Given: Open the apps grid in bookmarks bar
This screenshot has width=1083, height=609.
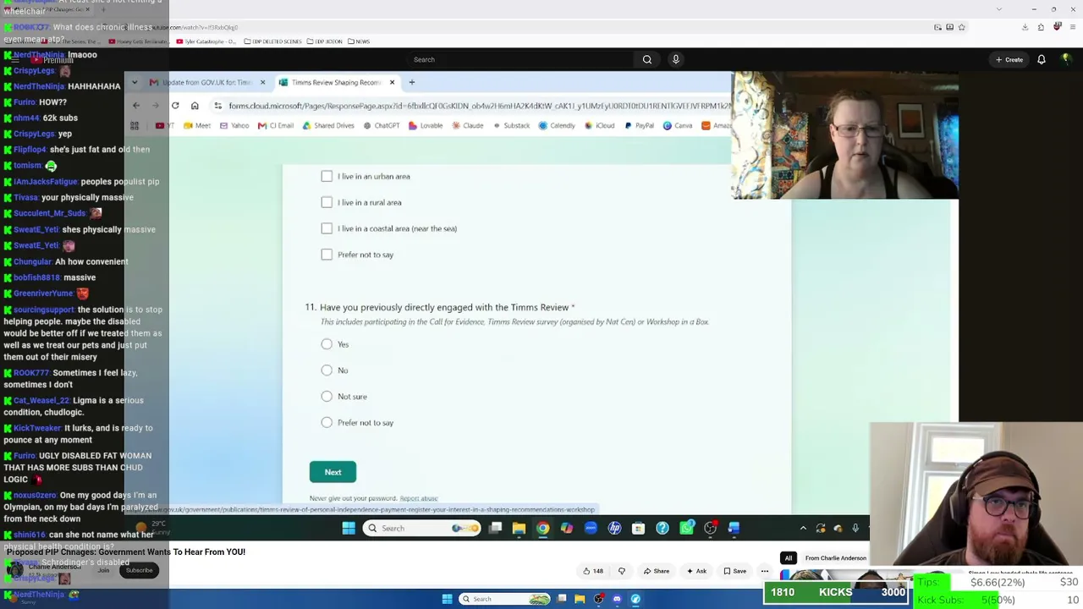Looking at the screenshot, I should pos(135,126).
